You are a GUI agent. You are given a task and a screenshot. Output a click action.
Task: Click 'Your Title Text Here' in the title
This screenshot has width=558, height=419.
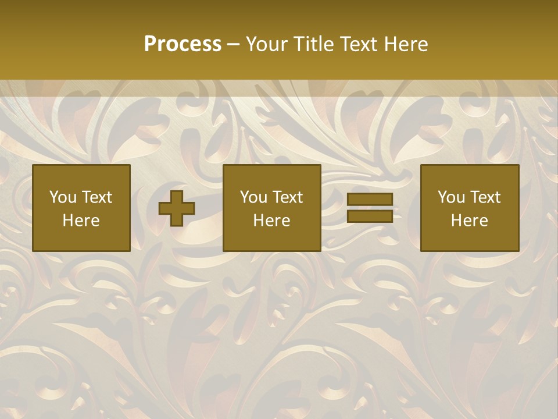pos(337,44)
